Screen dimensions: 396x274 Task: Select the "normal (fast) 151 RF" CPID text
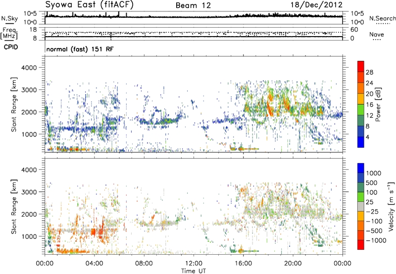[x=80, y=49]
